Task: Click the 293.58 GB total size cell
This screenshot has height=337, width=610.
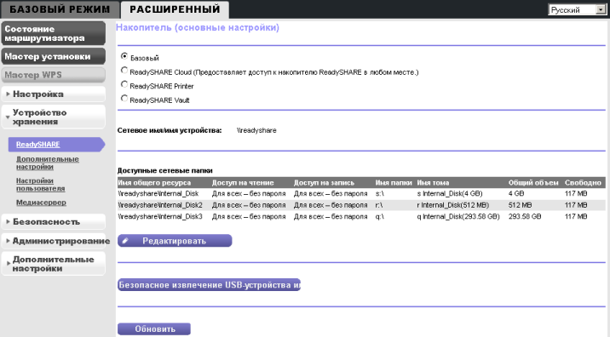Action: click(525, 216)
